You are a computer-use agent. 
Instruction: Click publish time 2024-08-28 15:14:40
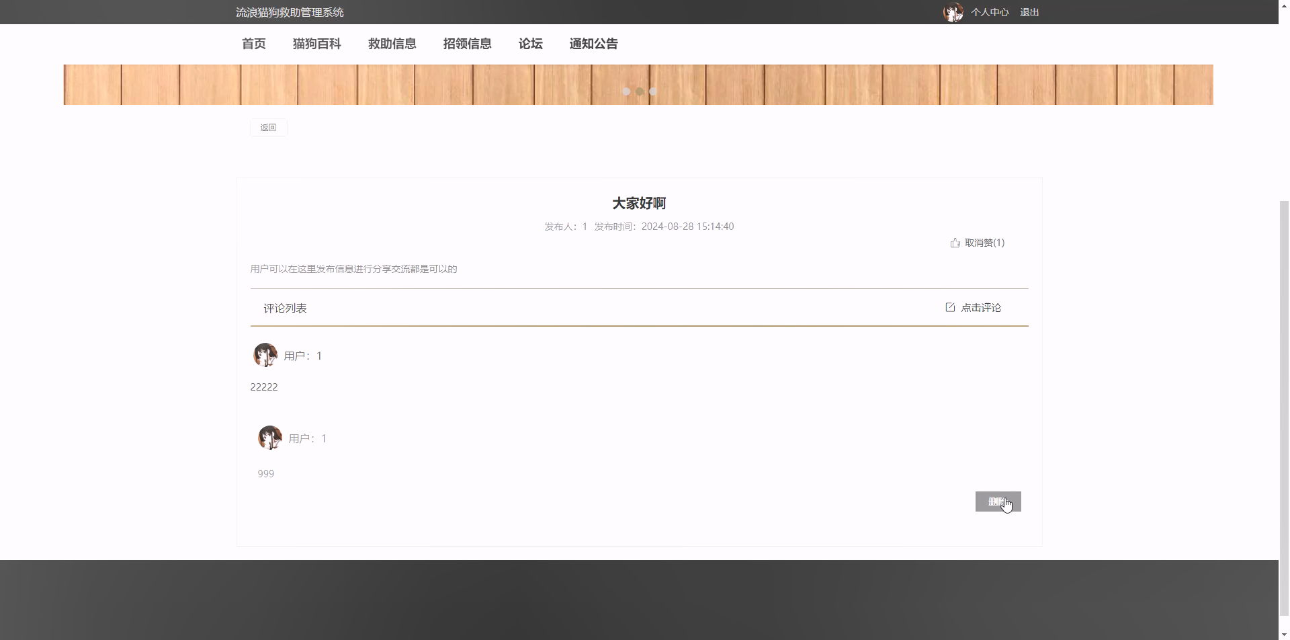click(687, 227)
